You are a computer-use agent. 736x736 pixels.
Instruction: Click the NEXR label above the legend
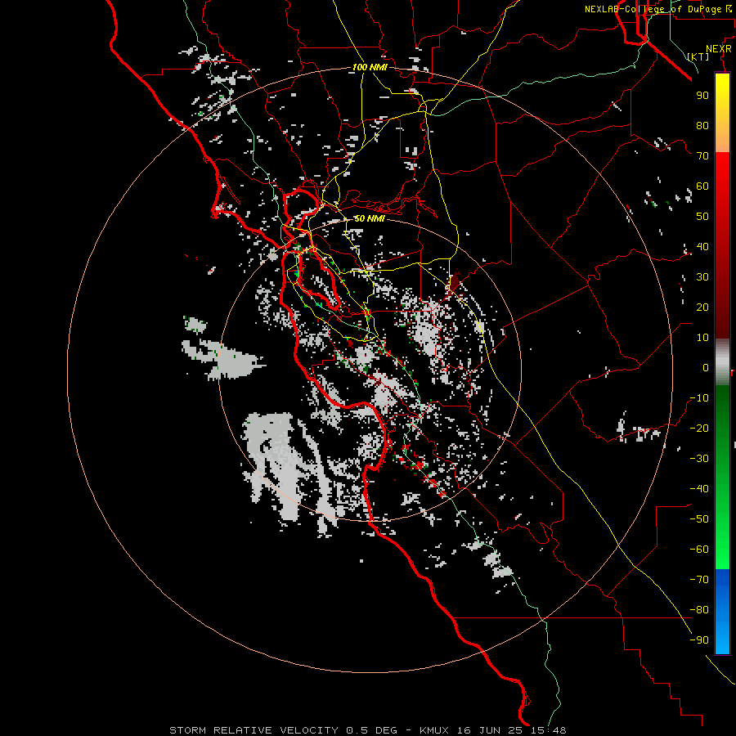pos(719,49)
